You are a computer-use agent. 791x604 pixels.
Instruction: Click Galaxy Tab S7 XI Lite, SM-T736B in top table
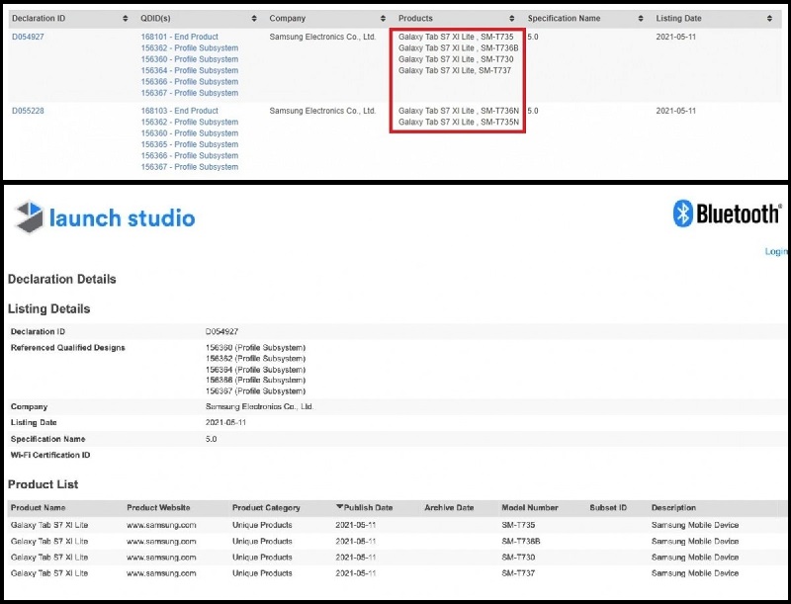[459, 47]
